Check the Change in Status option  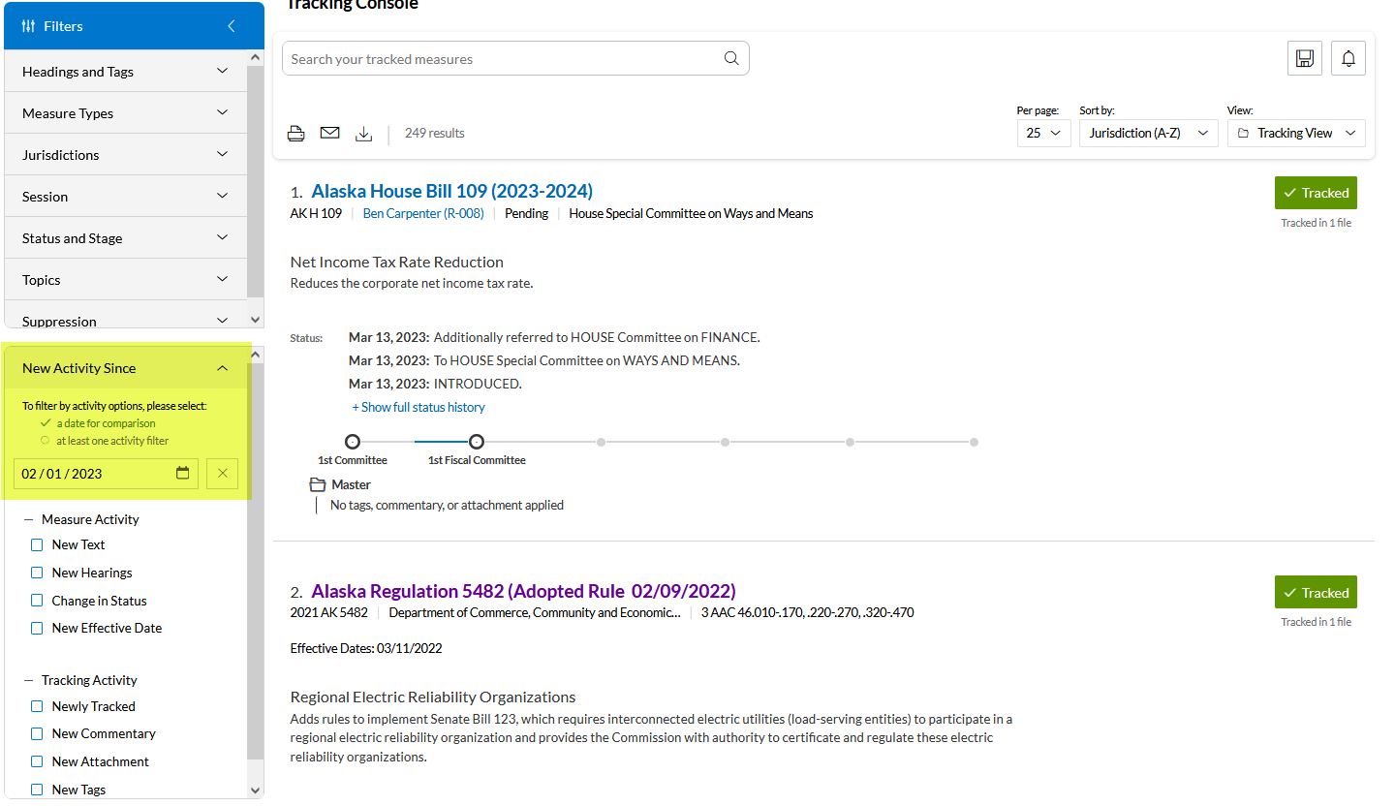37,601
